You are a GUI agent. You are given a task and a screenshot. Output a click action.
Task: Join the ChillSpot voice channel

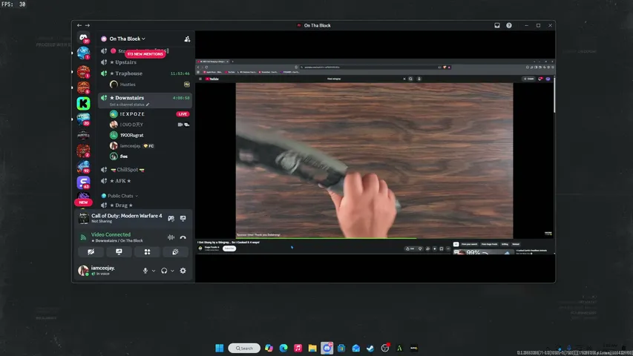pos(145,170)
